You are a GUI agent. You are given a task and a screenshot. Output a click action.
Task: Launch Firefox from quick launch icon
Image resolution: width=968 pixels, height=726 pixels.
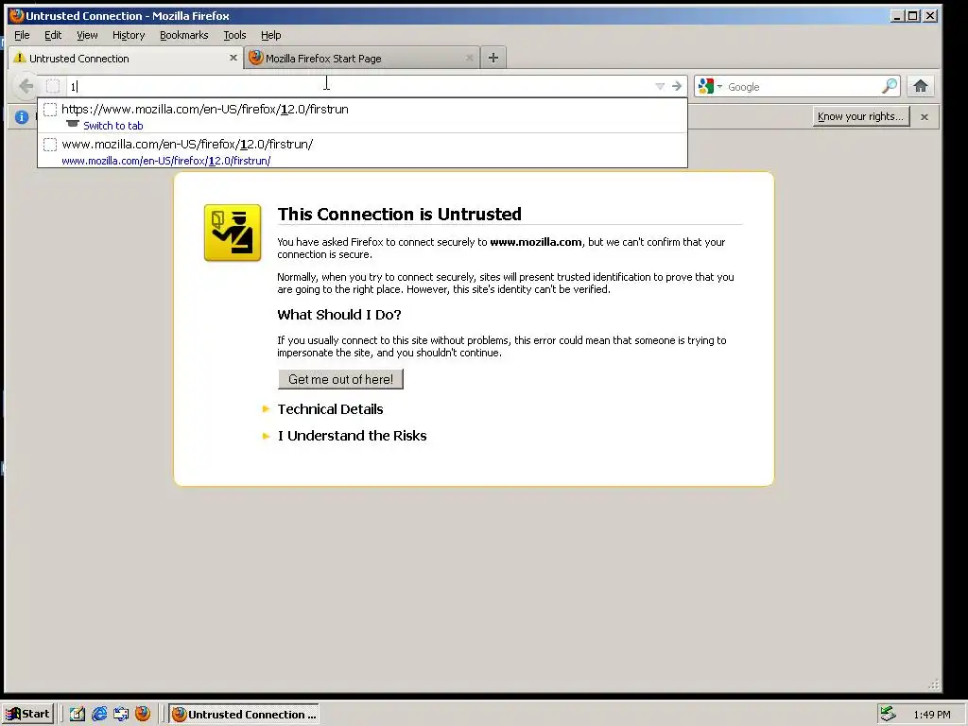[143, 713]
